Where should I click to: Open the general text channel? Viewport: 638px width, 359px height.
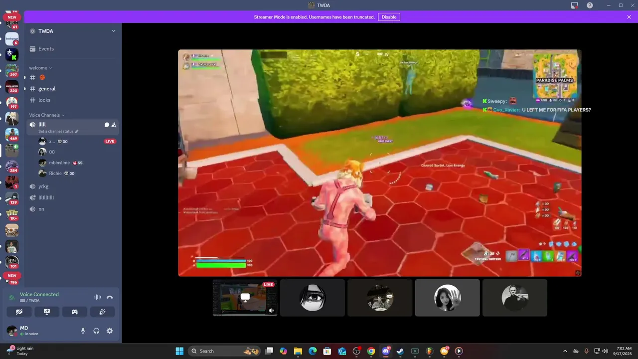coord(72,89)
